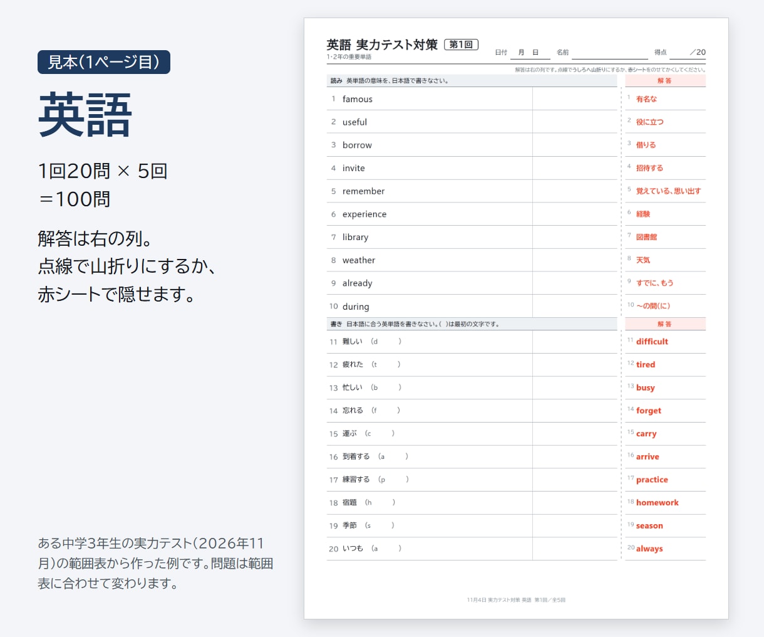Click the 見本(1ページ目) badge
This screenshot has width=764, height=637.
click(104, 62)
